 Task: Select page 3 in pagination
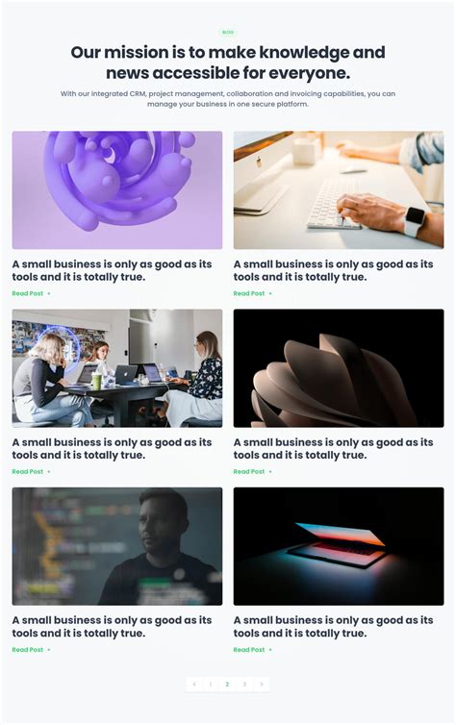pos(244,684)
